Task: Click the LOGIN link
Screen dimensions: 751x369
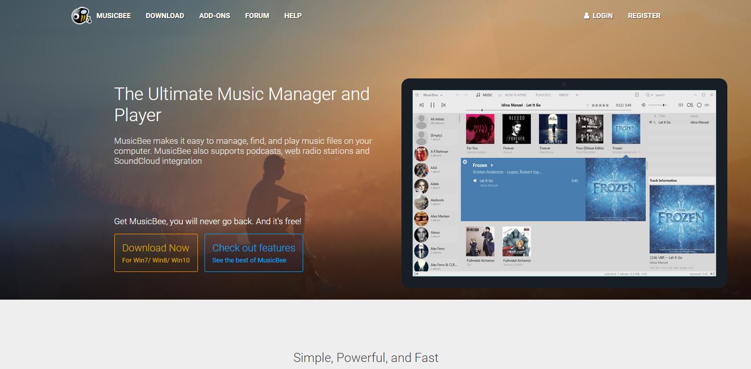Action: [x=598, y=16]
